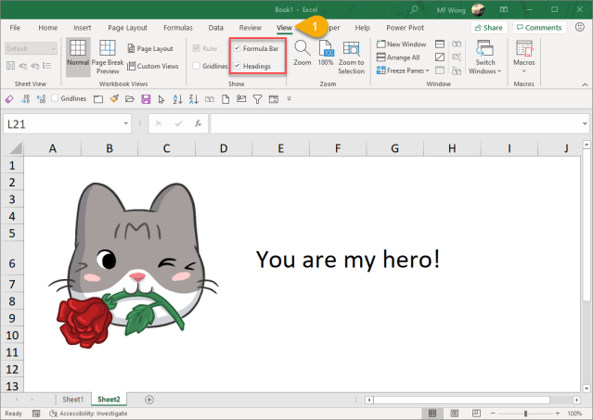Viewport: 593px width, 420px height.
Task: Open Custom Views
Action: [153, 66]
